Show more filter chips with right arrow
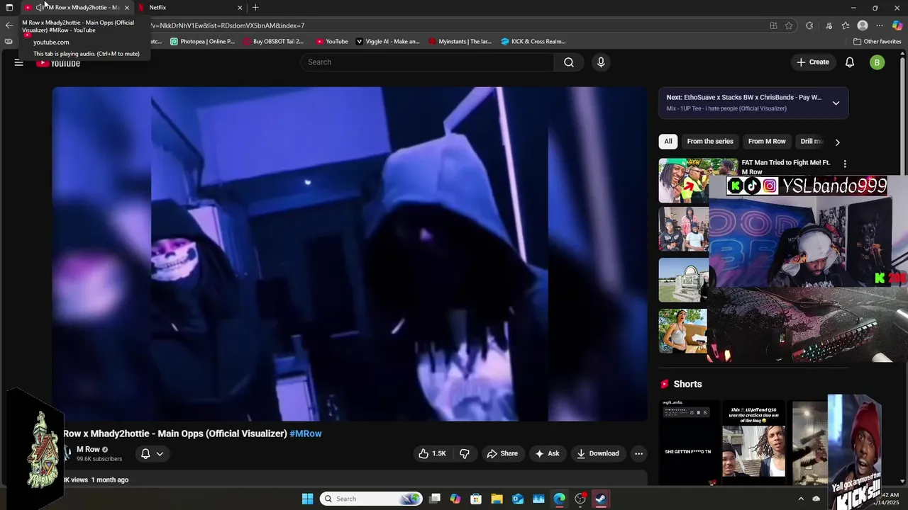The image size is (908, 510). [837, 142]
